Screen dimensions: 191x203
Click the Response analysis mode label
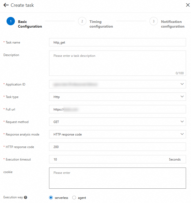[22, 134]
